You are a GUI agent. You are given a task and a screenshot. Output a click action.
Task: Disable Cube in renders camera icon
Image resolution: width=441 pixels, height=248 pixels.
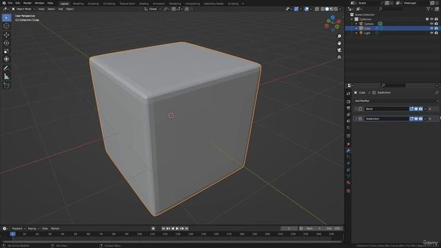click(x=436, y=28)
